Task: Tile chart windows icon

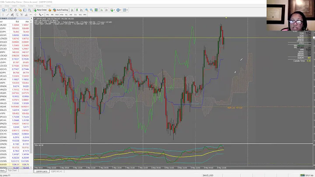Action: point(96,10)
